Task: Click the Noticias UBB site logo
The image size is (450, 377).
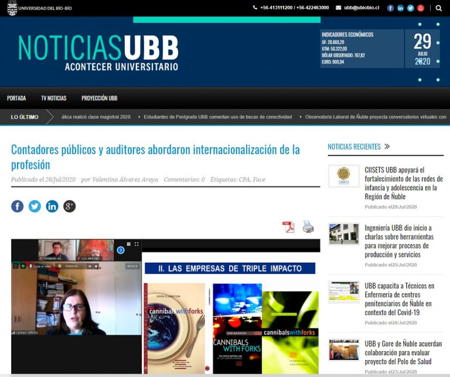Action: (98, 52)
